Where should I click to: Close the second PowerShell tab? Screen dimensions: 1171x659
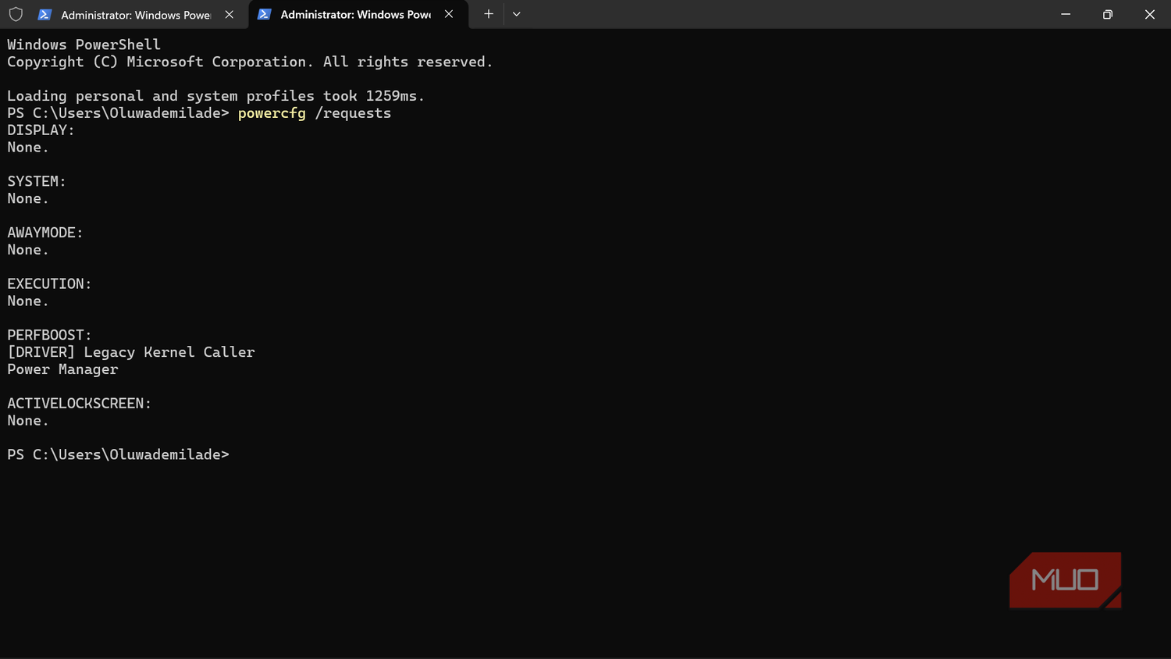click(x=449, y=14)
